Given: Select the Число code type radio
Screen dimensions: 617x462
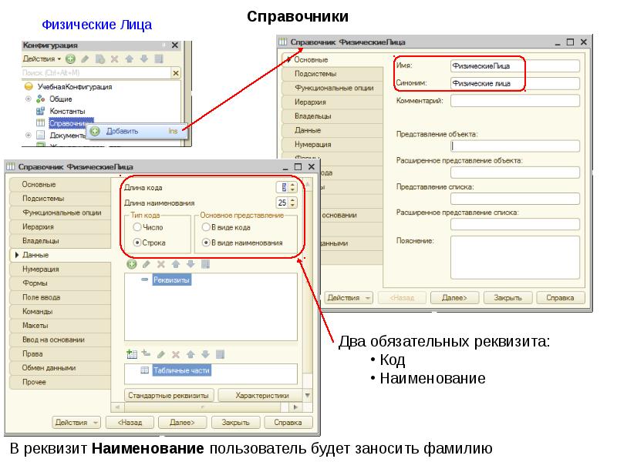Looking at the screenshot, I should (137, 228).
